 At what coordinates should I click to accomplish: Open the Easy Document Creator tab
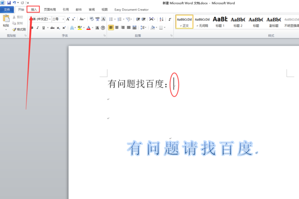(x=132, y=9)
